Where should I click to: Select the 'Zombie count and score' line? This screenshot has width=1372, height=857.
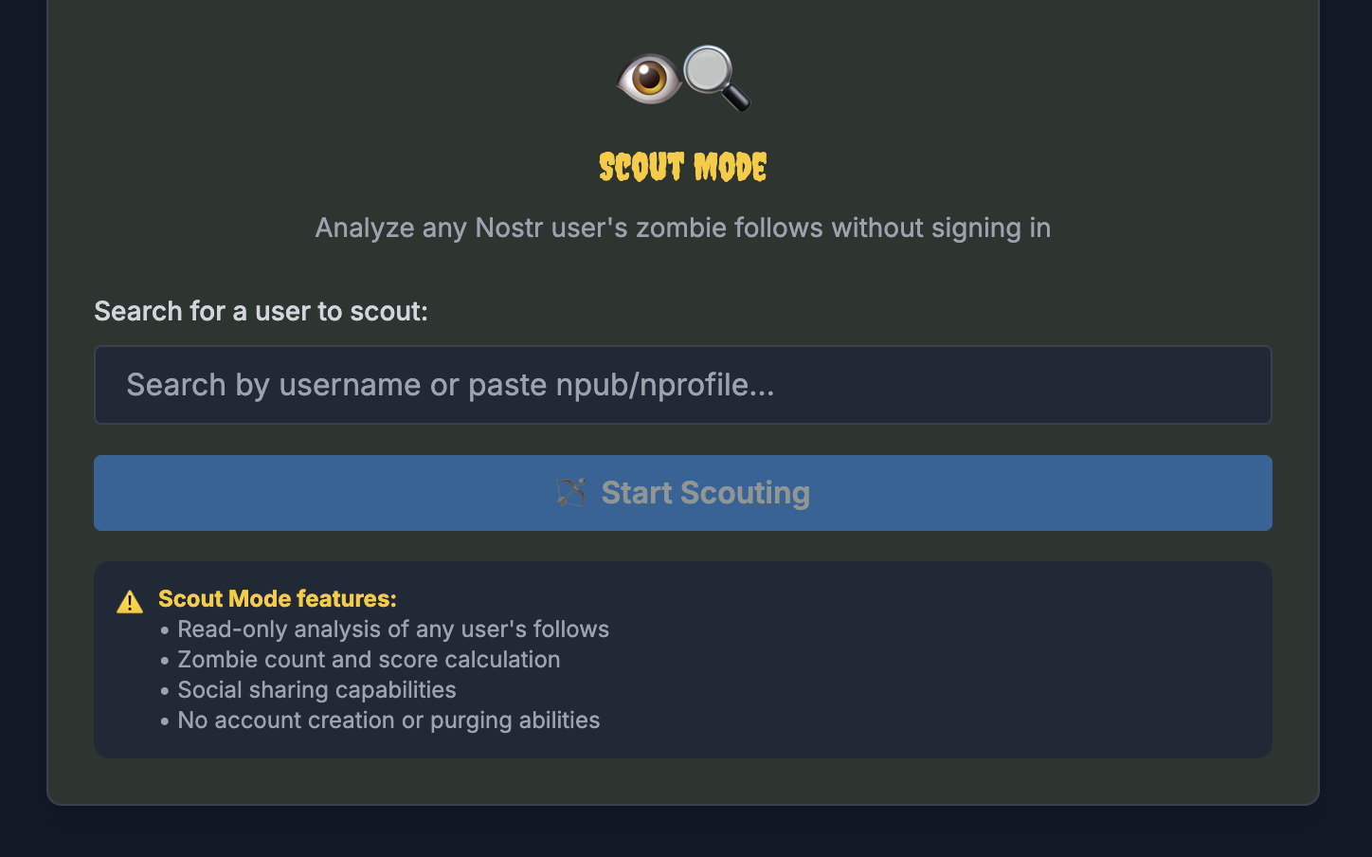point(368,660)
